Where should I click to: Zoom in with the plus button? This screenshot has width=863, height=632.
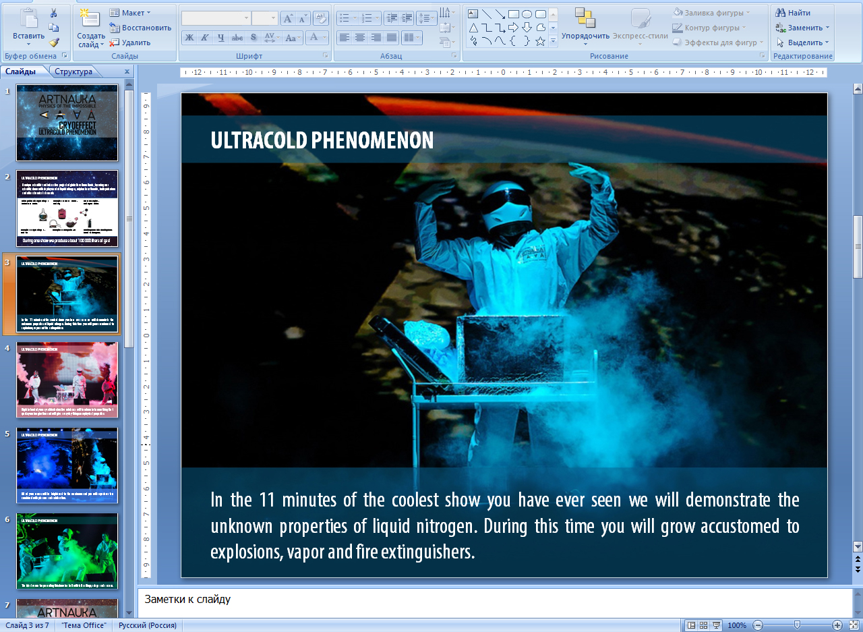click(x=837, y=625)
